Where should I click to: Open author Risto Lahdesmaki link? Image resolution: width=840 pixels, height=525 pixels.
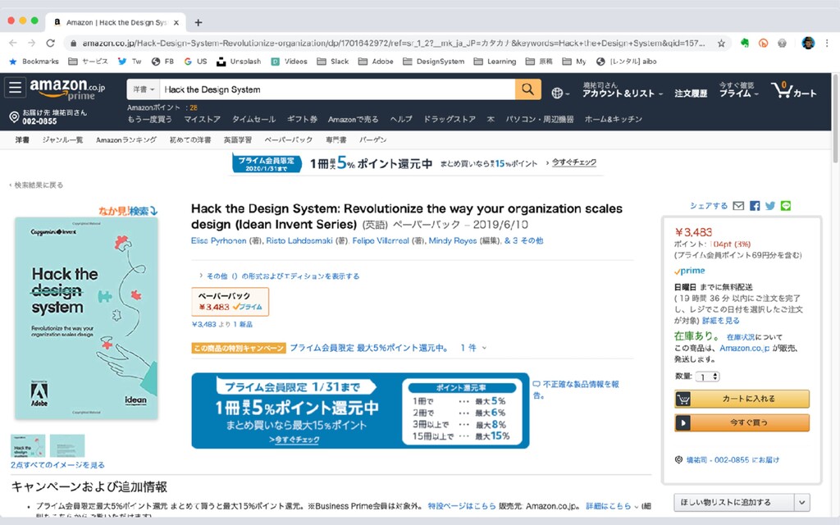pos(299,241)
